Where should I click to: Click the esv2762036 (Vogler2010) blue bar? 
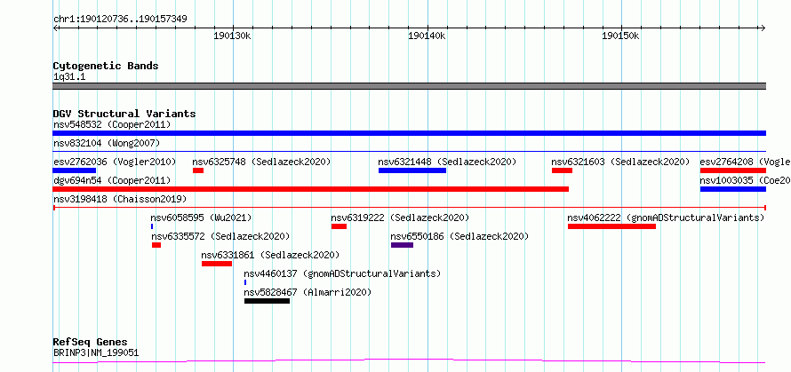pyautogui.click(x=74, y=170)
